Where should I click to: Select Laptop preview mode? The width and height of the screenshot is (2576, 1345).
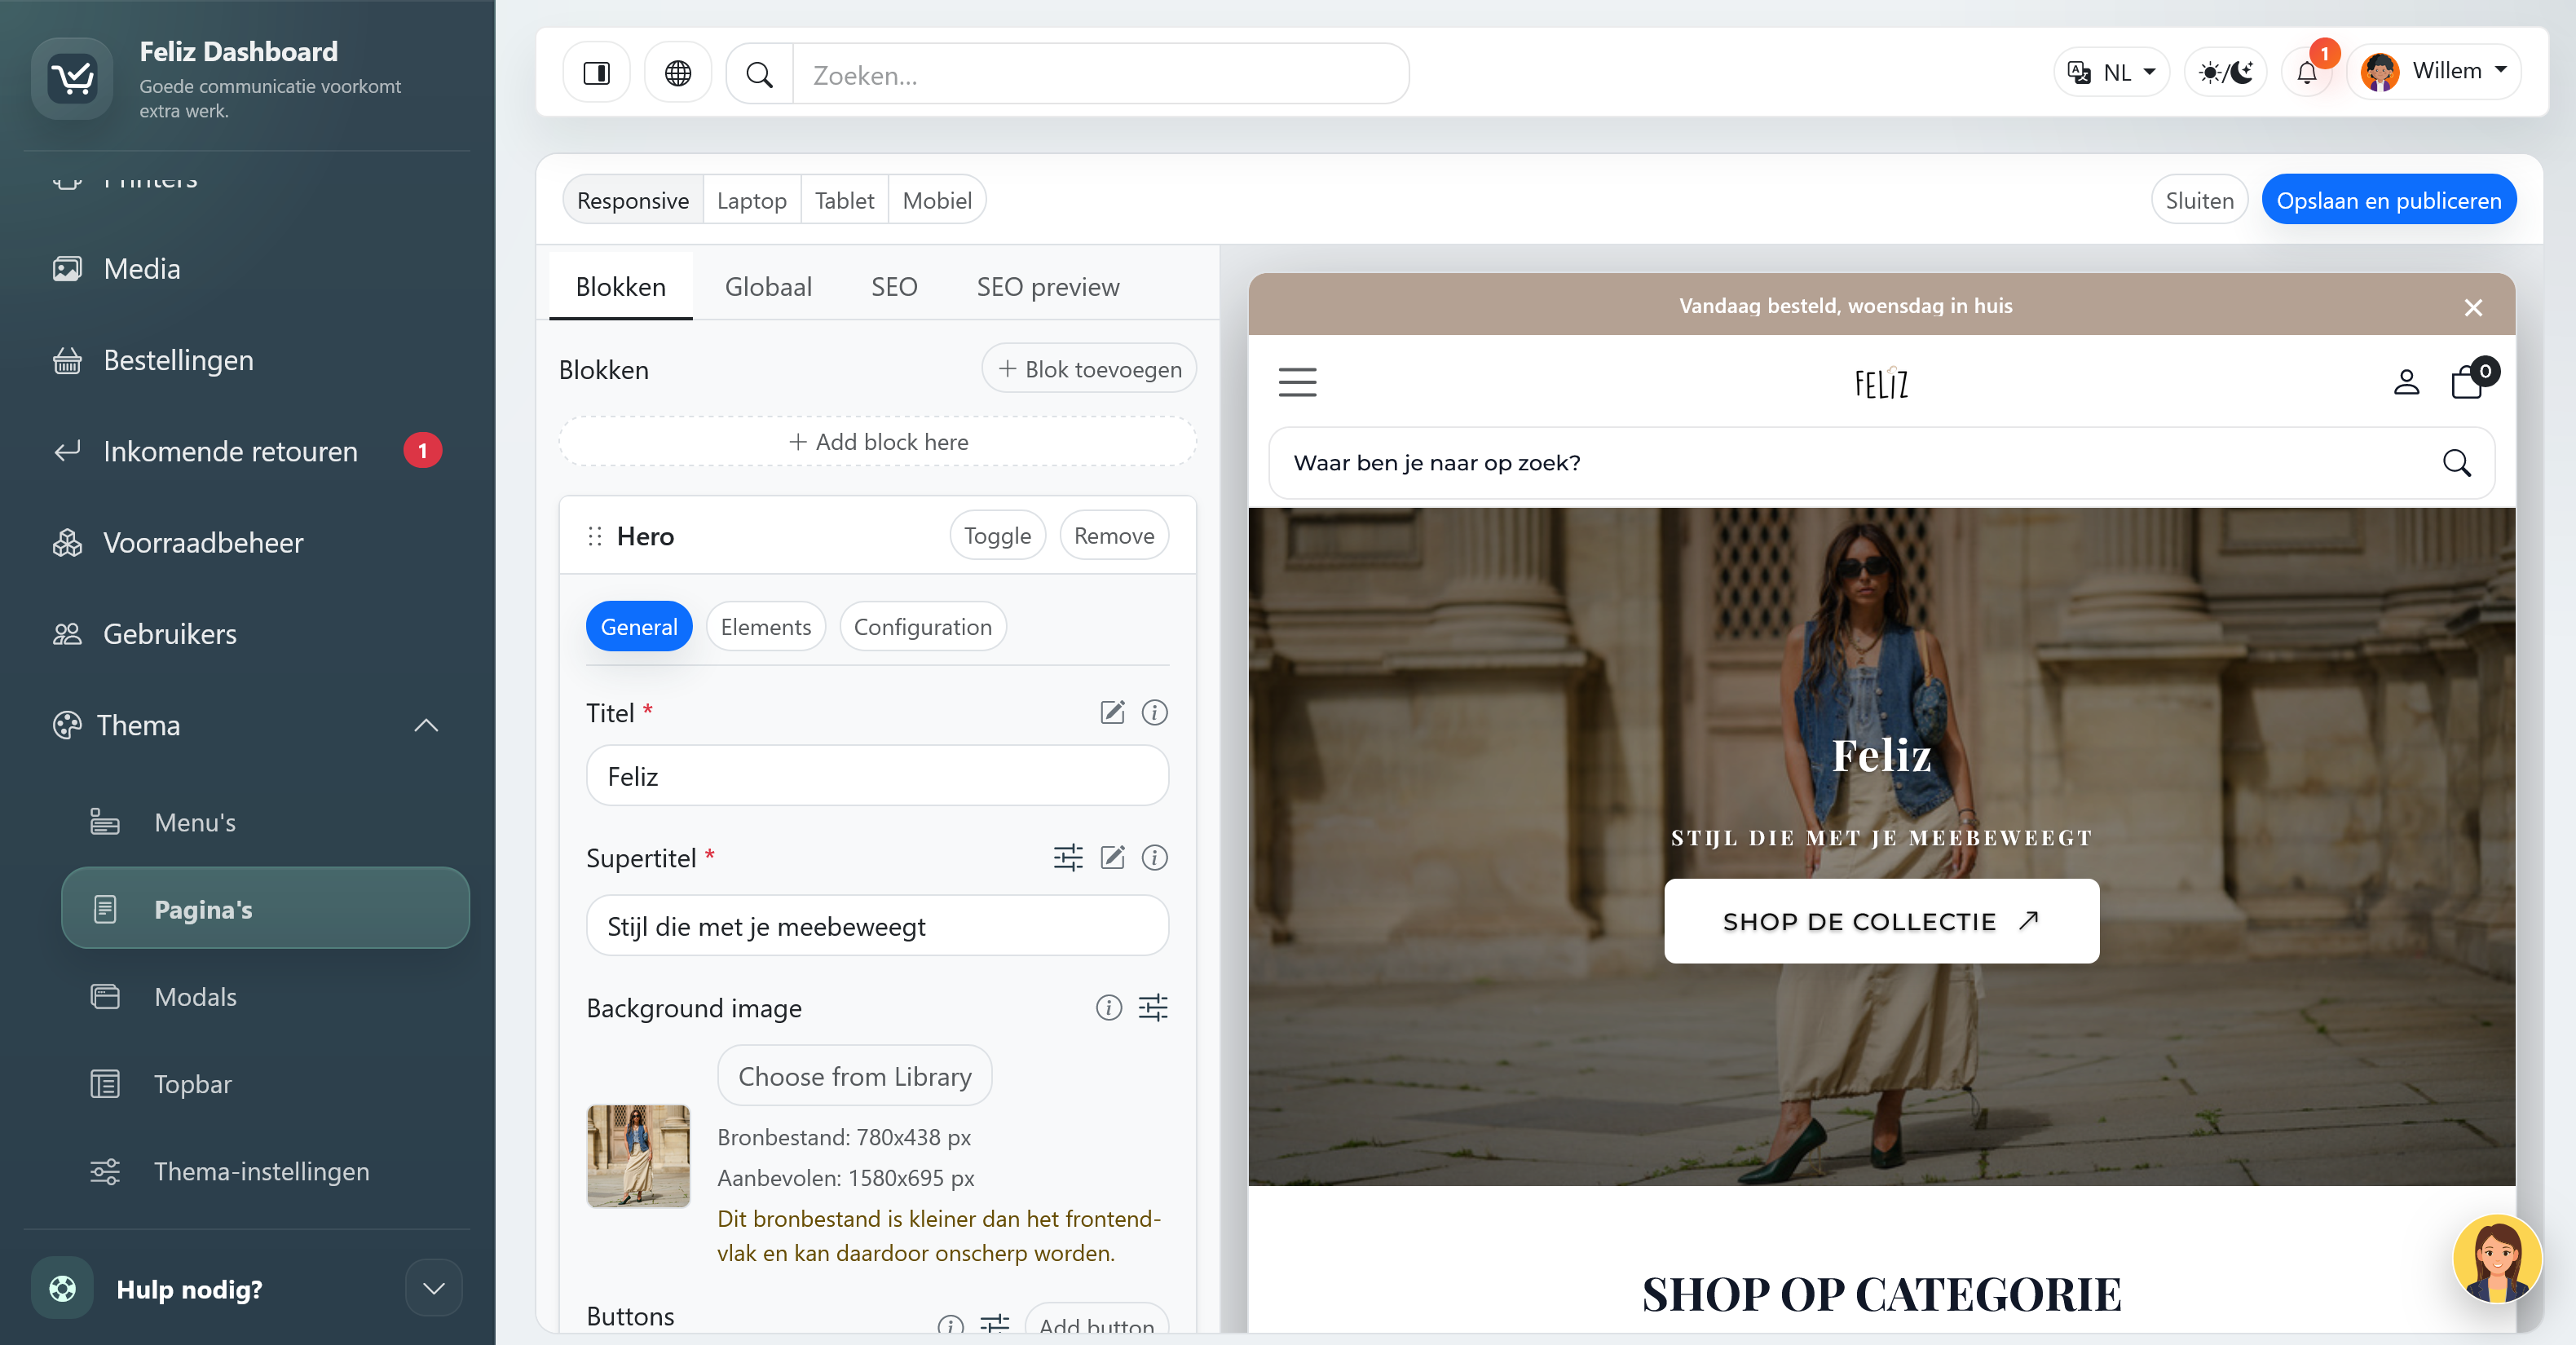752,200
